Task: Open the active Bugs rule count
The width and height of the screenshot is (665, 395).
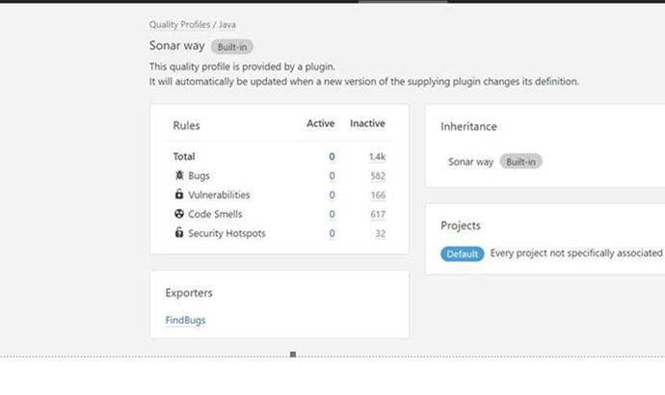Action: point(332,175)
